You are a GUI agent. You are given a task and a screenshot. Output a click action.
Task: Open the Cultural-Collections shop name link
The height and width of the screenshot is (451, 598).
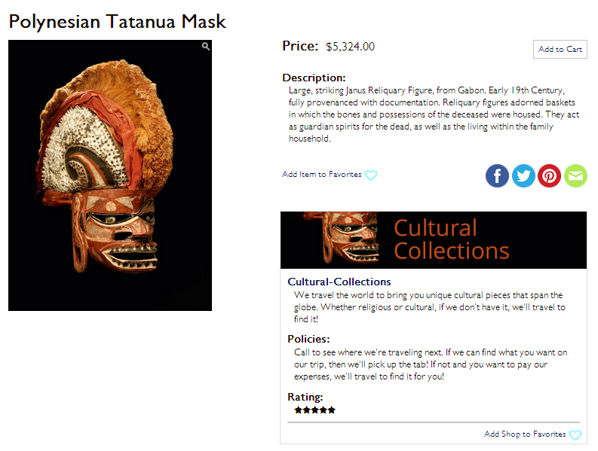339,282
